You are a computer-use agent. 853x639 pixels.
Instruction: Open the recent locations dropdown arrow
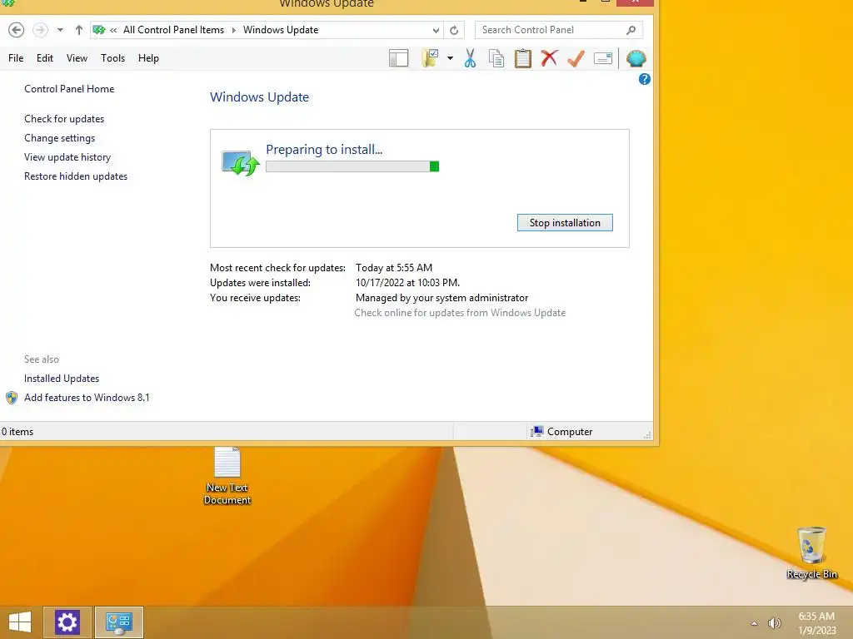point(60,30)
